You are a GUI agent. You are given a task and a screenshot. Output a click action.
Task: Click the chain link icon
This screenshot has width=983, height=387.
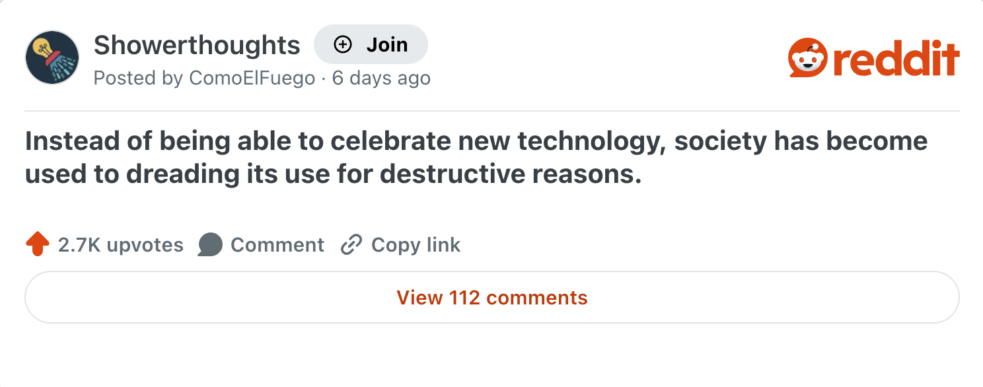pyautogui.click(x=351, y=245)
